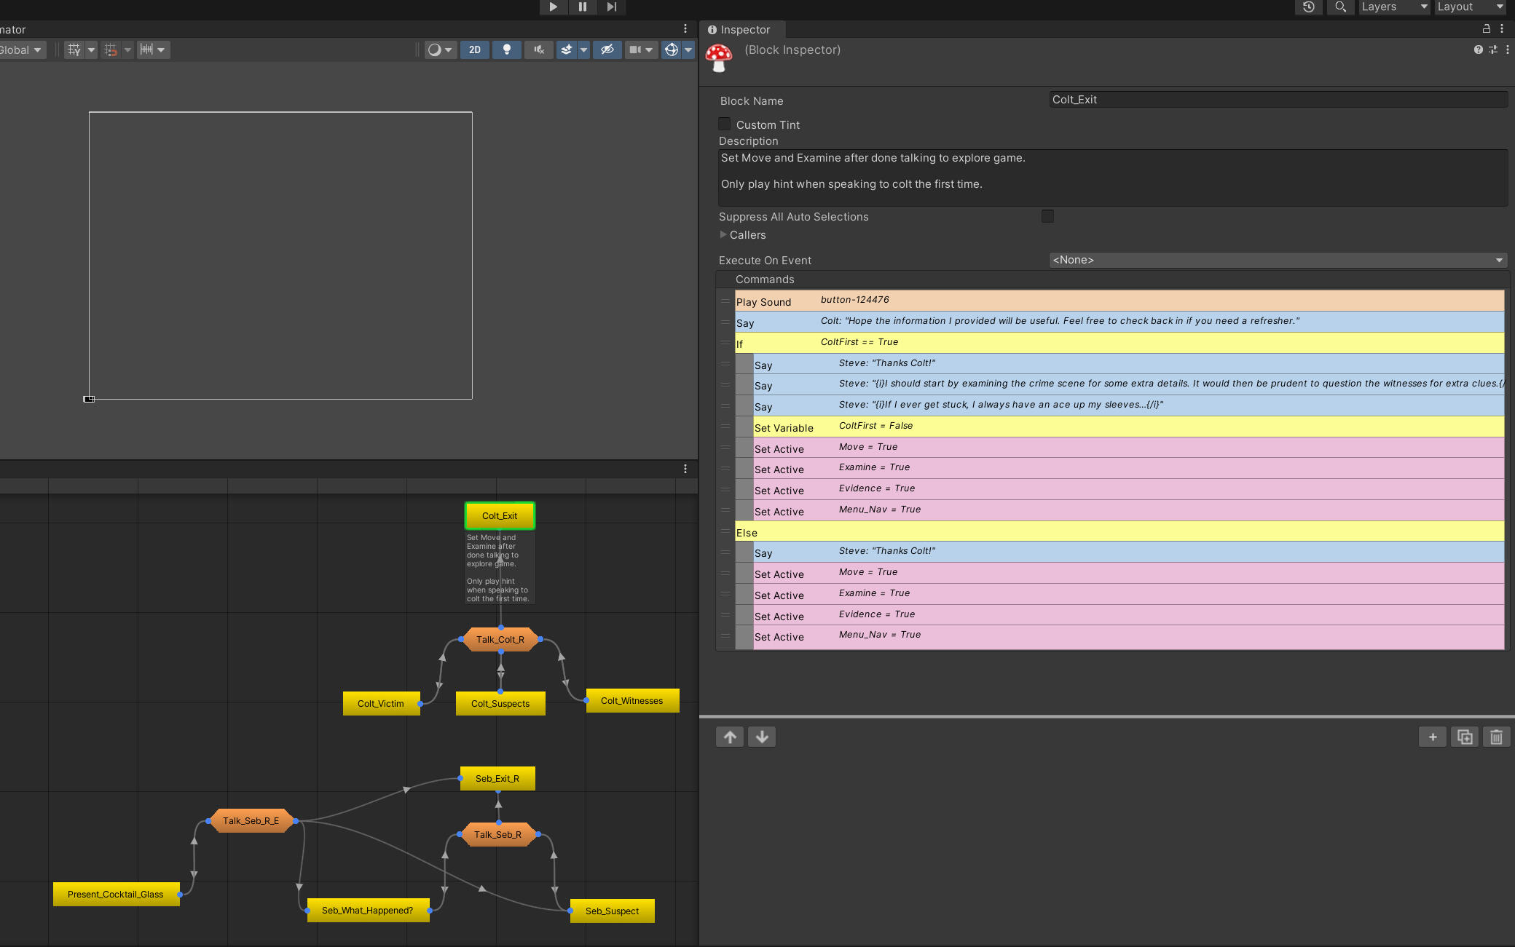Screen dimensions: 1515x947
Task: Move the selected command up with the arrow
Action: (730, 737)
